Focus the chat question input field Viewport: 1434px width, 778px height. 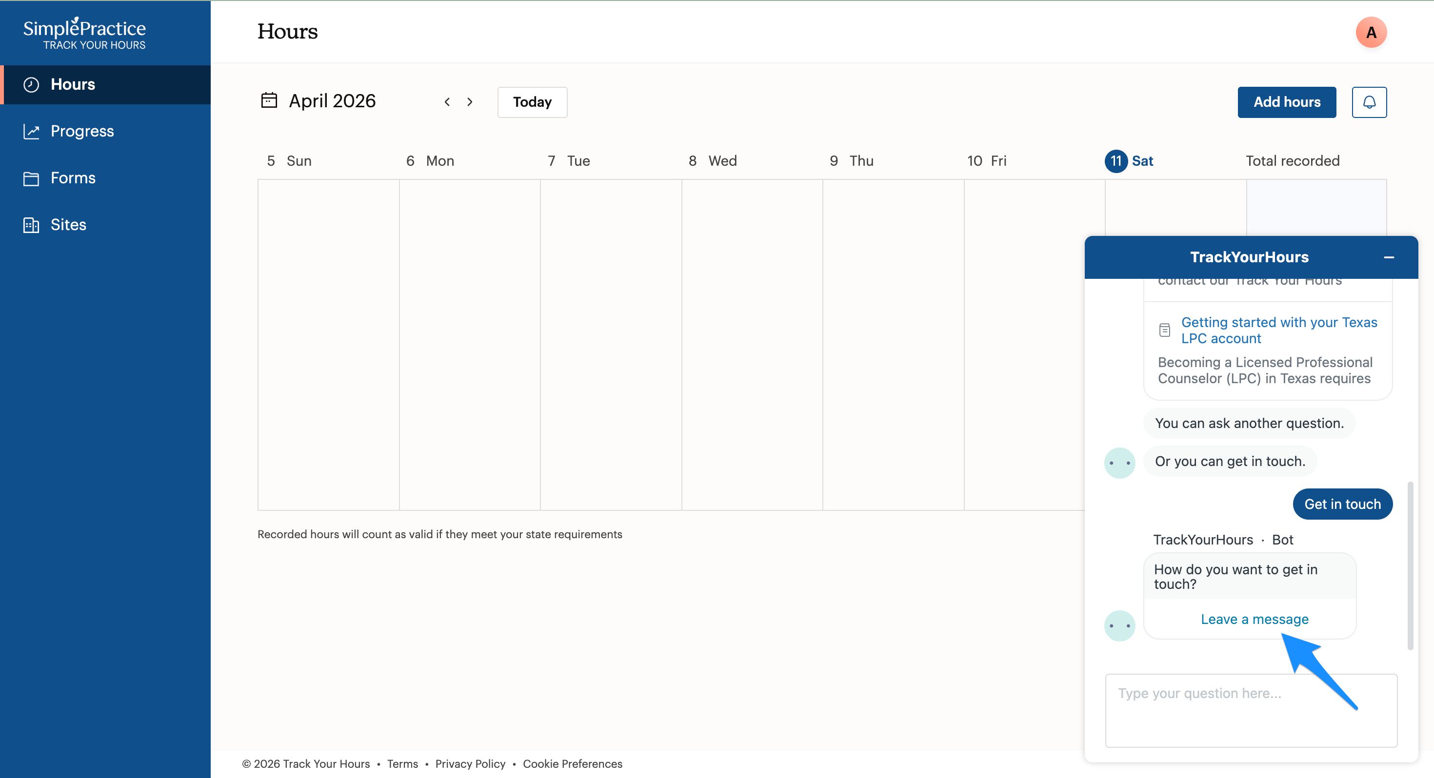pos(1251,711)
